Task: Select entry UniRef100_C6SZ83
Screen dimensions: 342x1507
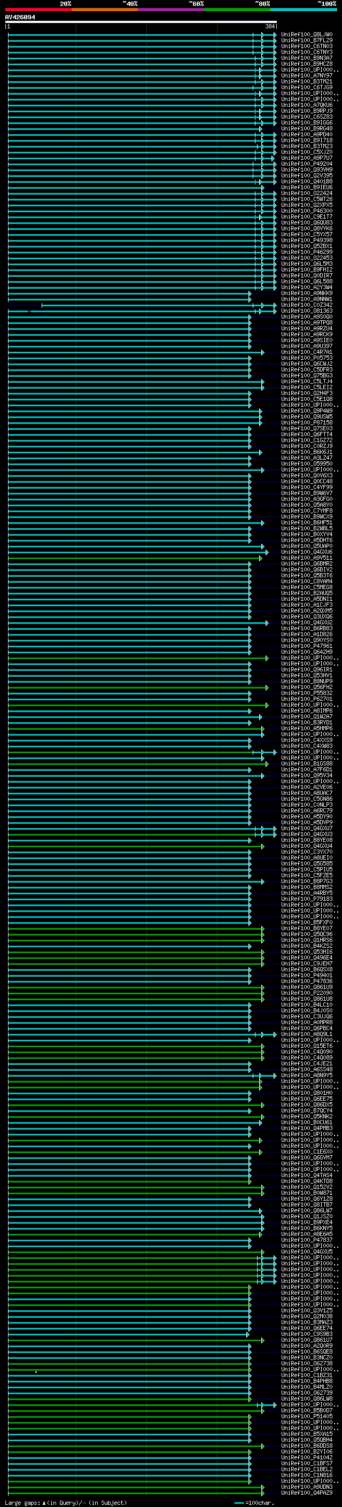Action: (x=307, y=117)
